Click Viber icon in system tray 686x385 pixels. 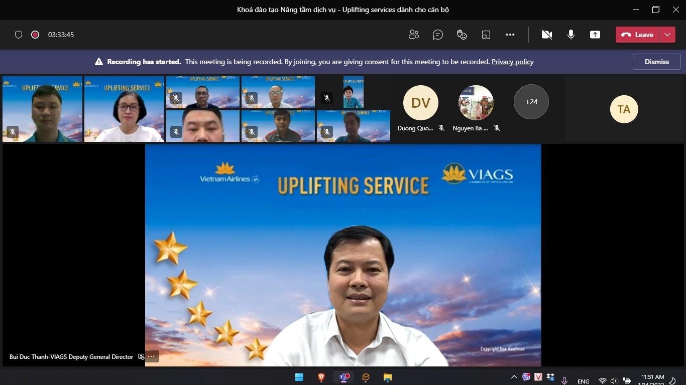526,377
